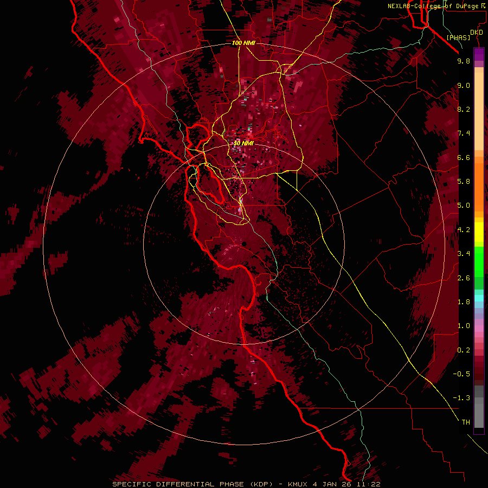Click the 1.0 scale value
Screen dimensions: 488x488
tap(464, 326)
